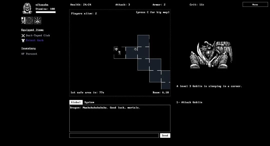Focus the chat message input field
This screenshot has width=270, height=146.
pos(114,135)
